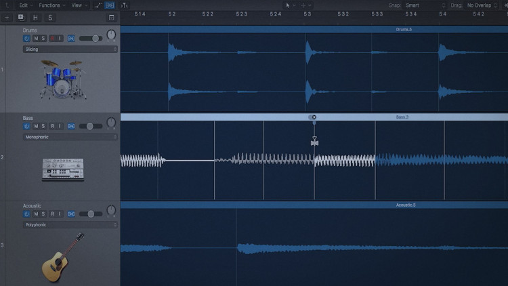Click the Duplicate track icon
The image size is (508, 286).
[21, 18]
